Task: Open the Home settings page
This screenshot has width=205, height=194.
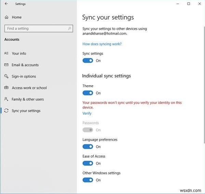Action: (17, 17)
